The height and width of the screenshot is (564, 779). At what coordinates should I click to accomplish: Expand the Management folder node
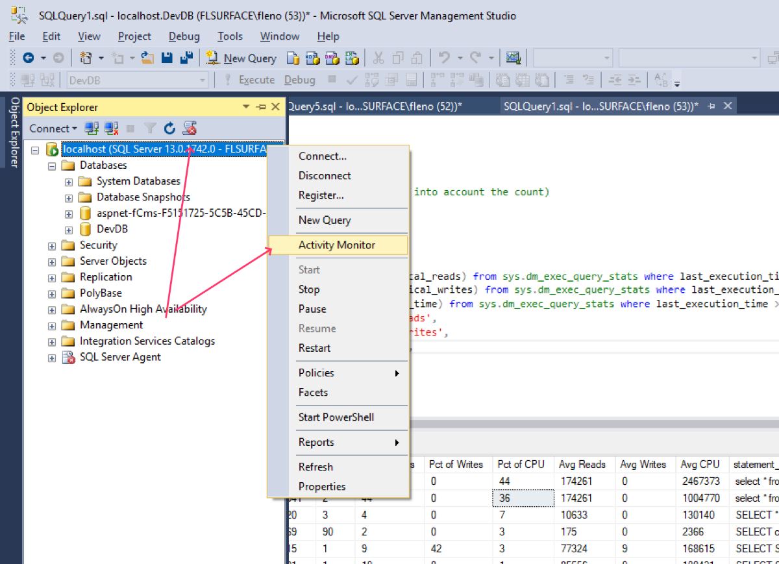pos(52,326)
